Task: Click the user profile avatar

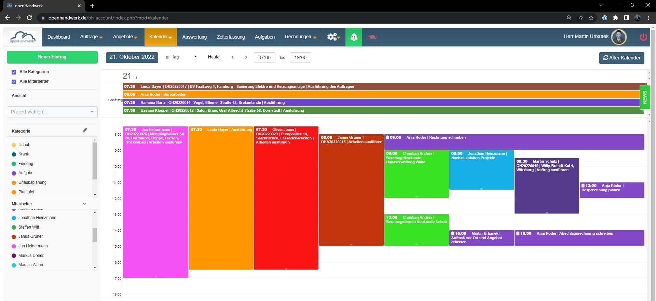Action: coord(619,37)
